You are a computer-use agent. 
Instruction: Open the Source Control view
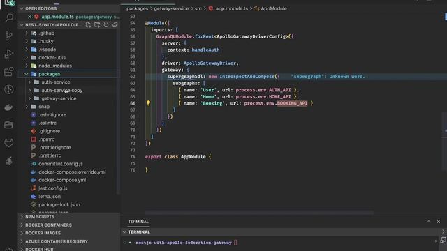9,36
